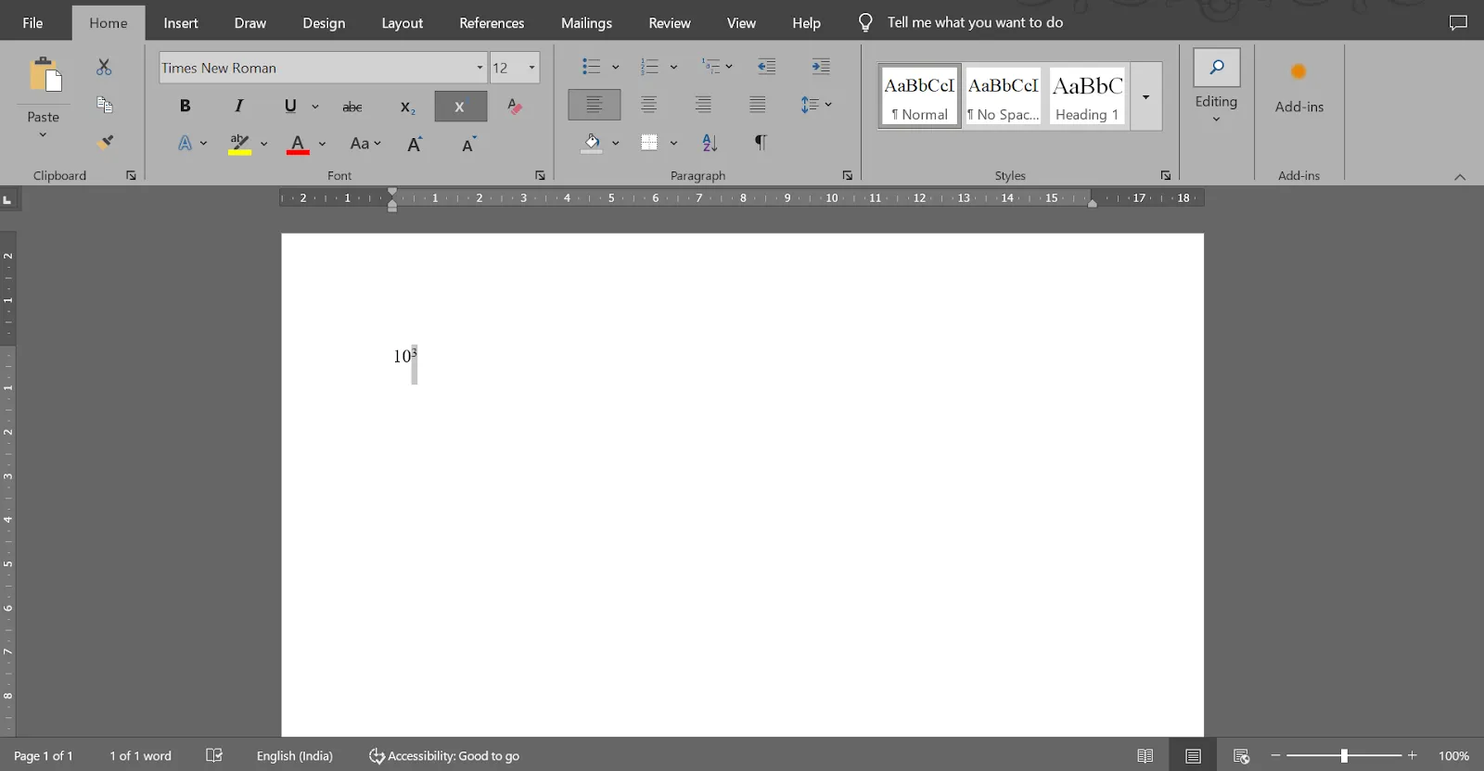Image resolution: width=1484 pixels, height=771 pixels.
Task: Toggle Align Left paragraph button
Action: pos(595,105)
